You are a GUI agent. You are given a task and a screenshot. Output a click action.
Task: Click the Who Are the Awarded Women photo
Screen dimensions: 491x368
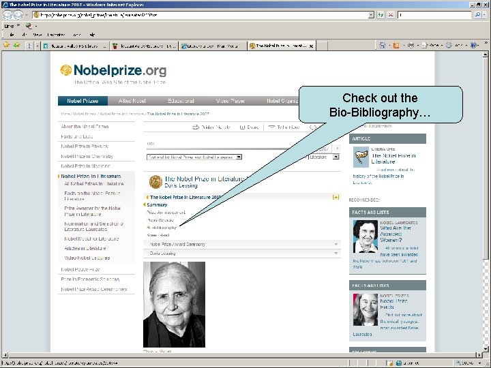pyautogui.click(x=366, y=236)
